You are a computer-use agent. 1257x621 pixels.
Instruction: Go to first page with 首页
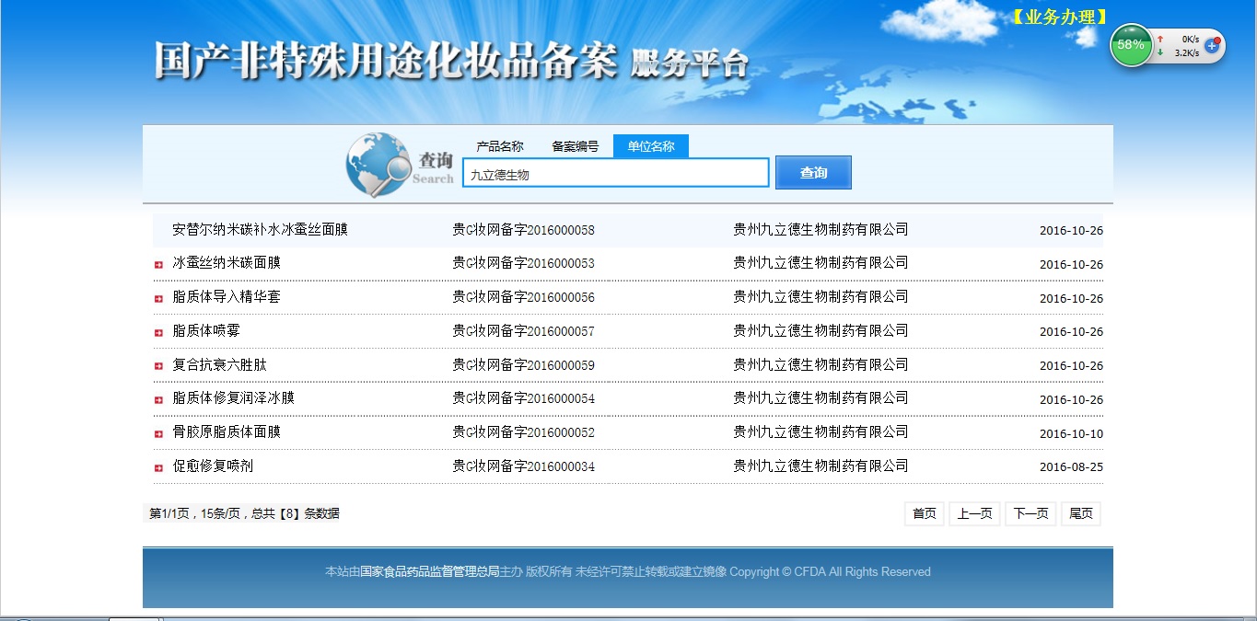point(925,514)
